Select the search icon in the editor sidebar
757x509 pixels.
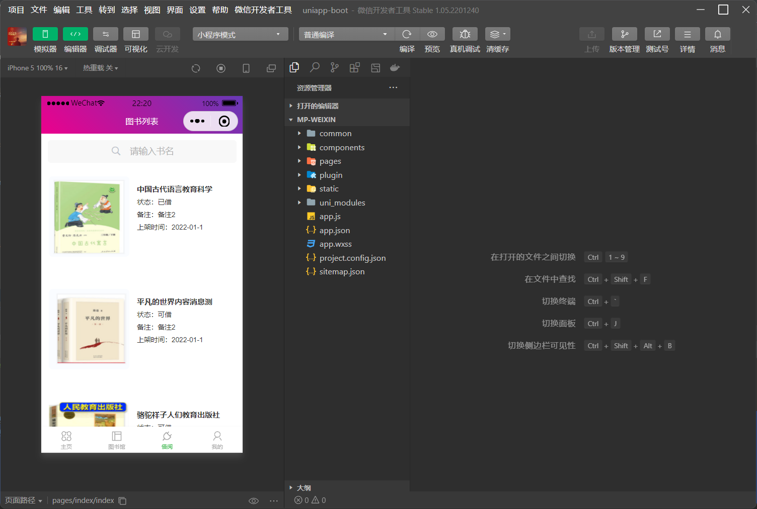pyautogui.click(x=315, y=67)
